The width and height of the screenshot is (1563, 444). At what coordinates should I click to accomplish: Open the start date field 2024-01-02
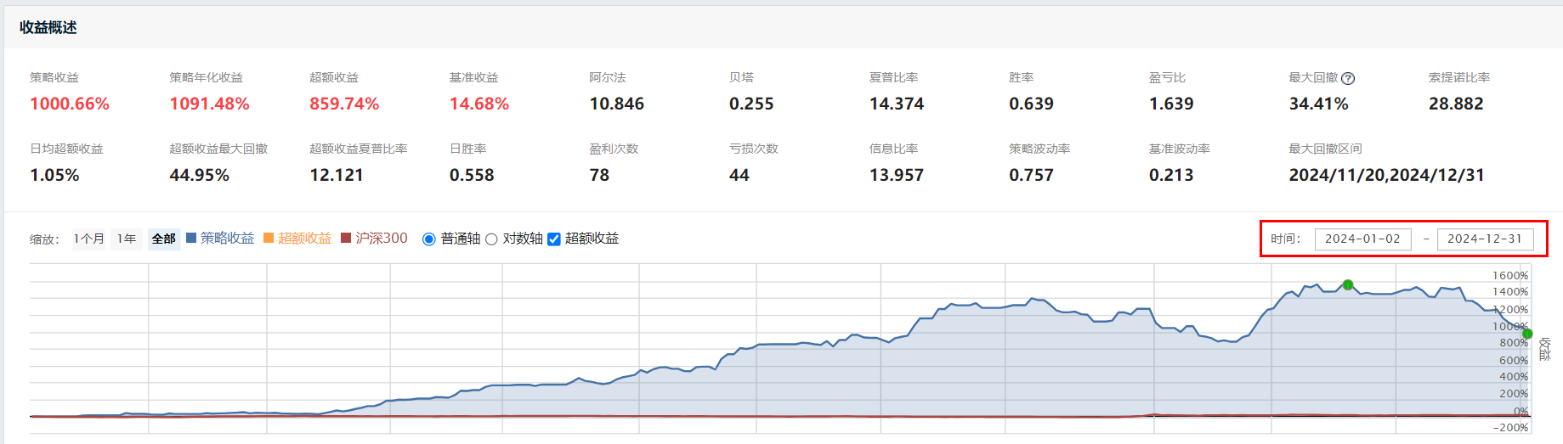click(x=1362, y=239)
